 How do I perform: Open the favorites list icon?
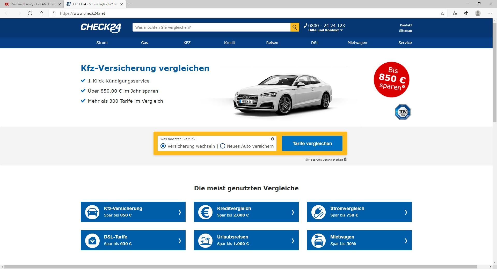pyautogui.click(x=455, y=13)
